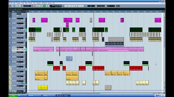Select the gray clip on the first track
Viewport: 174px width, 97px height.
pos(91,20)
